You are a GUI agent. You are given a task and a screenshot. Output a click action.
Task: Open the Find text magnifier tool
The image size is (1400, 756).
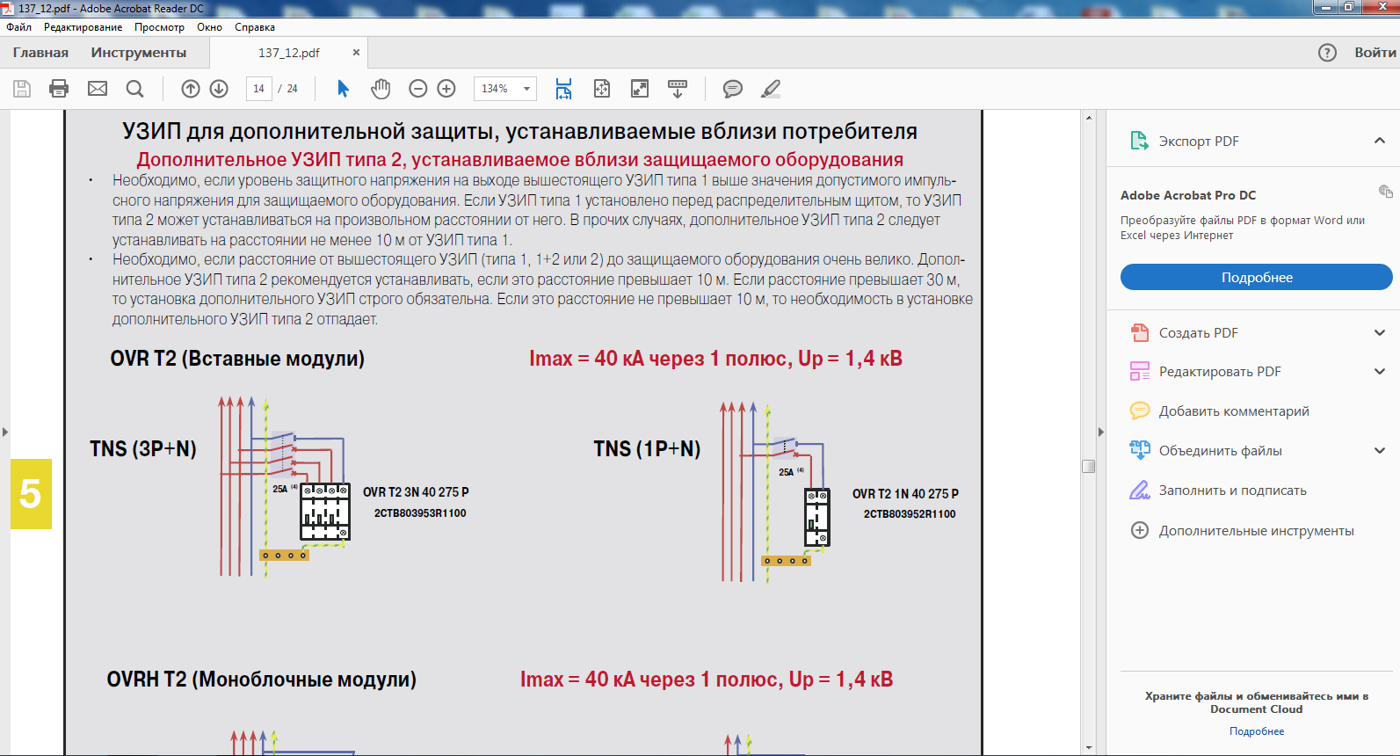click(x=134, y=89)
